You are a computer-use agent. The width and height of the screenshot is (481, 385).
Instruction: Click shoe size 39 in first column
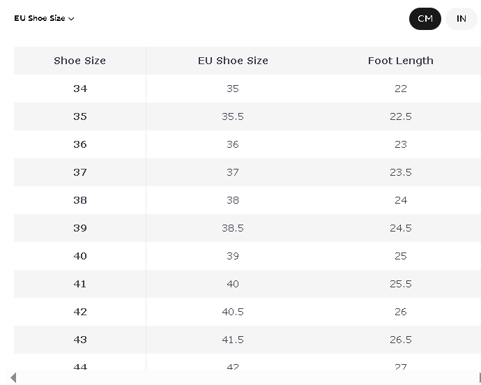coord(79,228)
